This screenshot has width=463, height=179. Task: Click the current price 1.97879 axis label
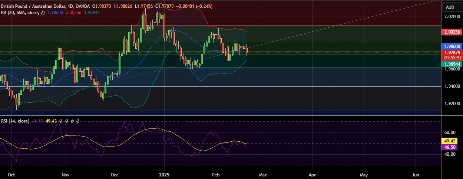point(452,53)
